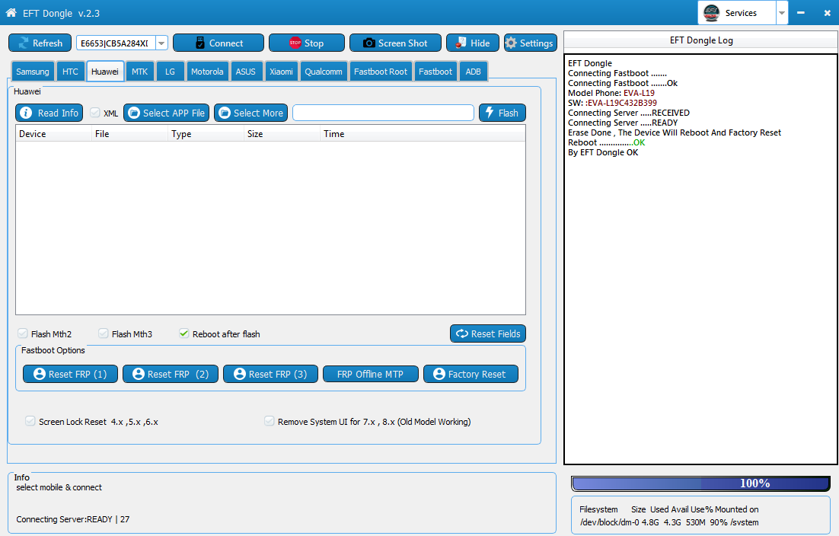Click the EFT logo in Services box

711,13
